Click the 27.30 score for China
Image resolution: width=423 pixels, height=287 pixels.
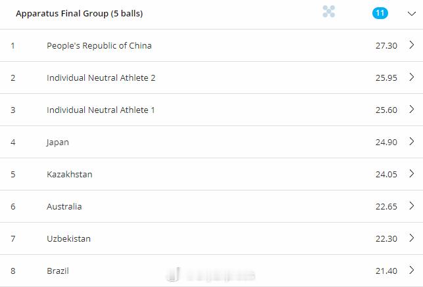pos(386,45)
